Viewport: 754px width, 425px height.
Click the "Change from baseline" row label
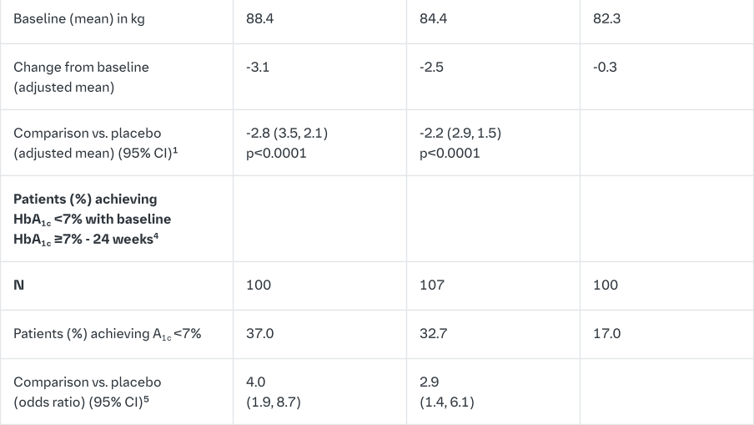[81, 67]
